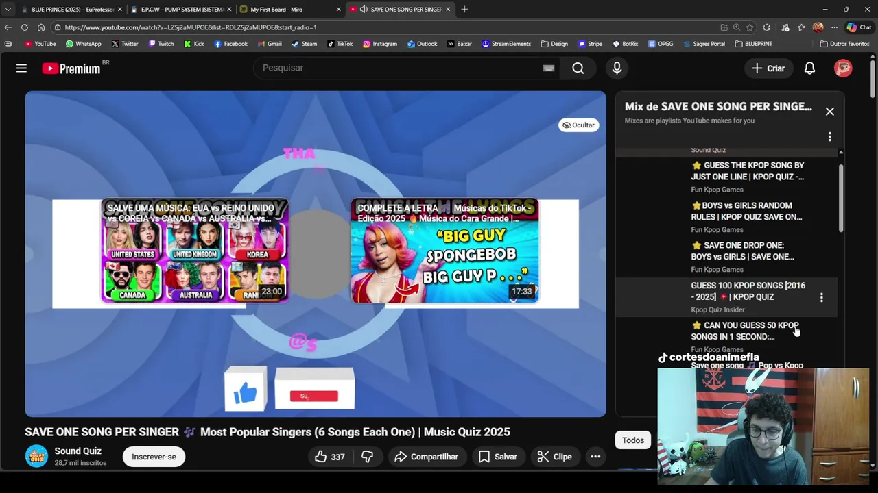
Task: Click the Criar create button
Action: (768, 68)
